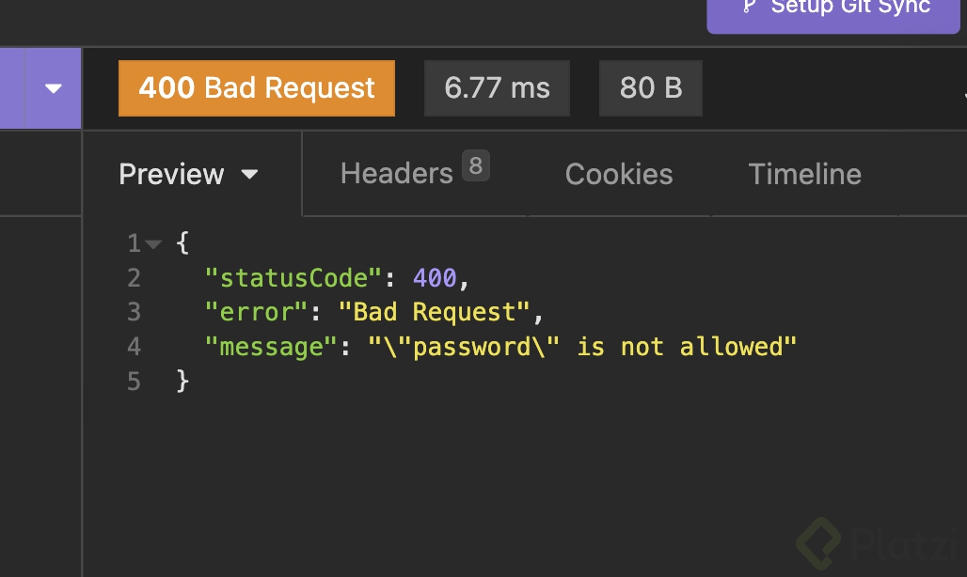Click the Headers count badge showing 8

pos(476,167)
